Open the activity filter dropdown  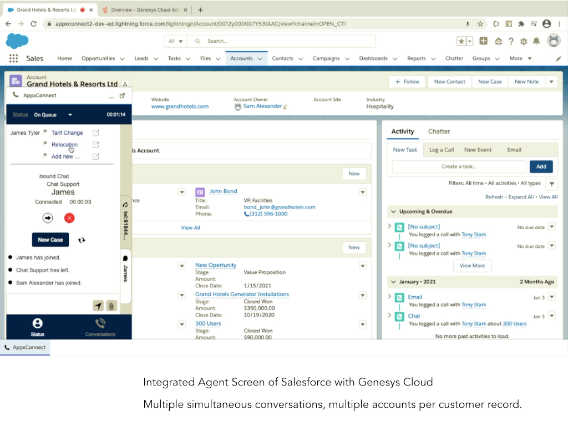(x=551, y=184)
